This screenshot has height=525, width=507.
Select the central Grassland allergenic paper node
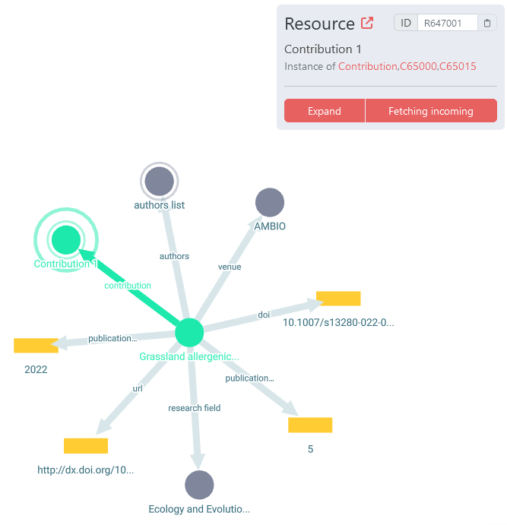189,332
